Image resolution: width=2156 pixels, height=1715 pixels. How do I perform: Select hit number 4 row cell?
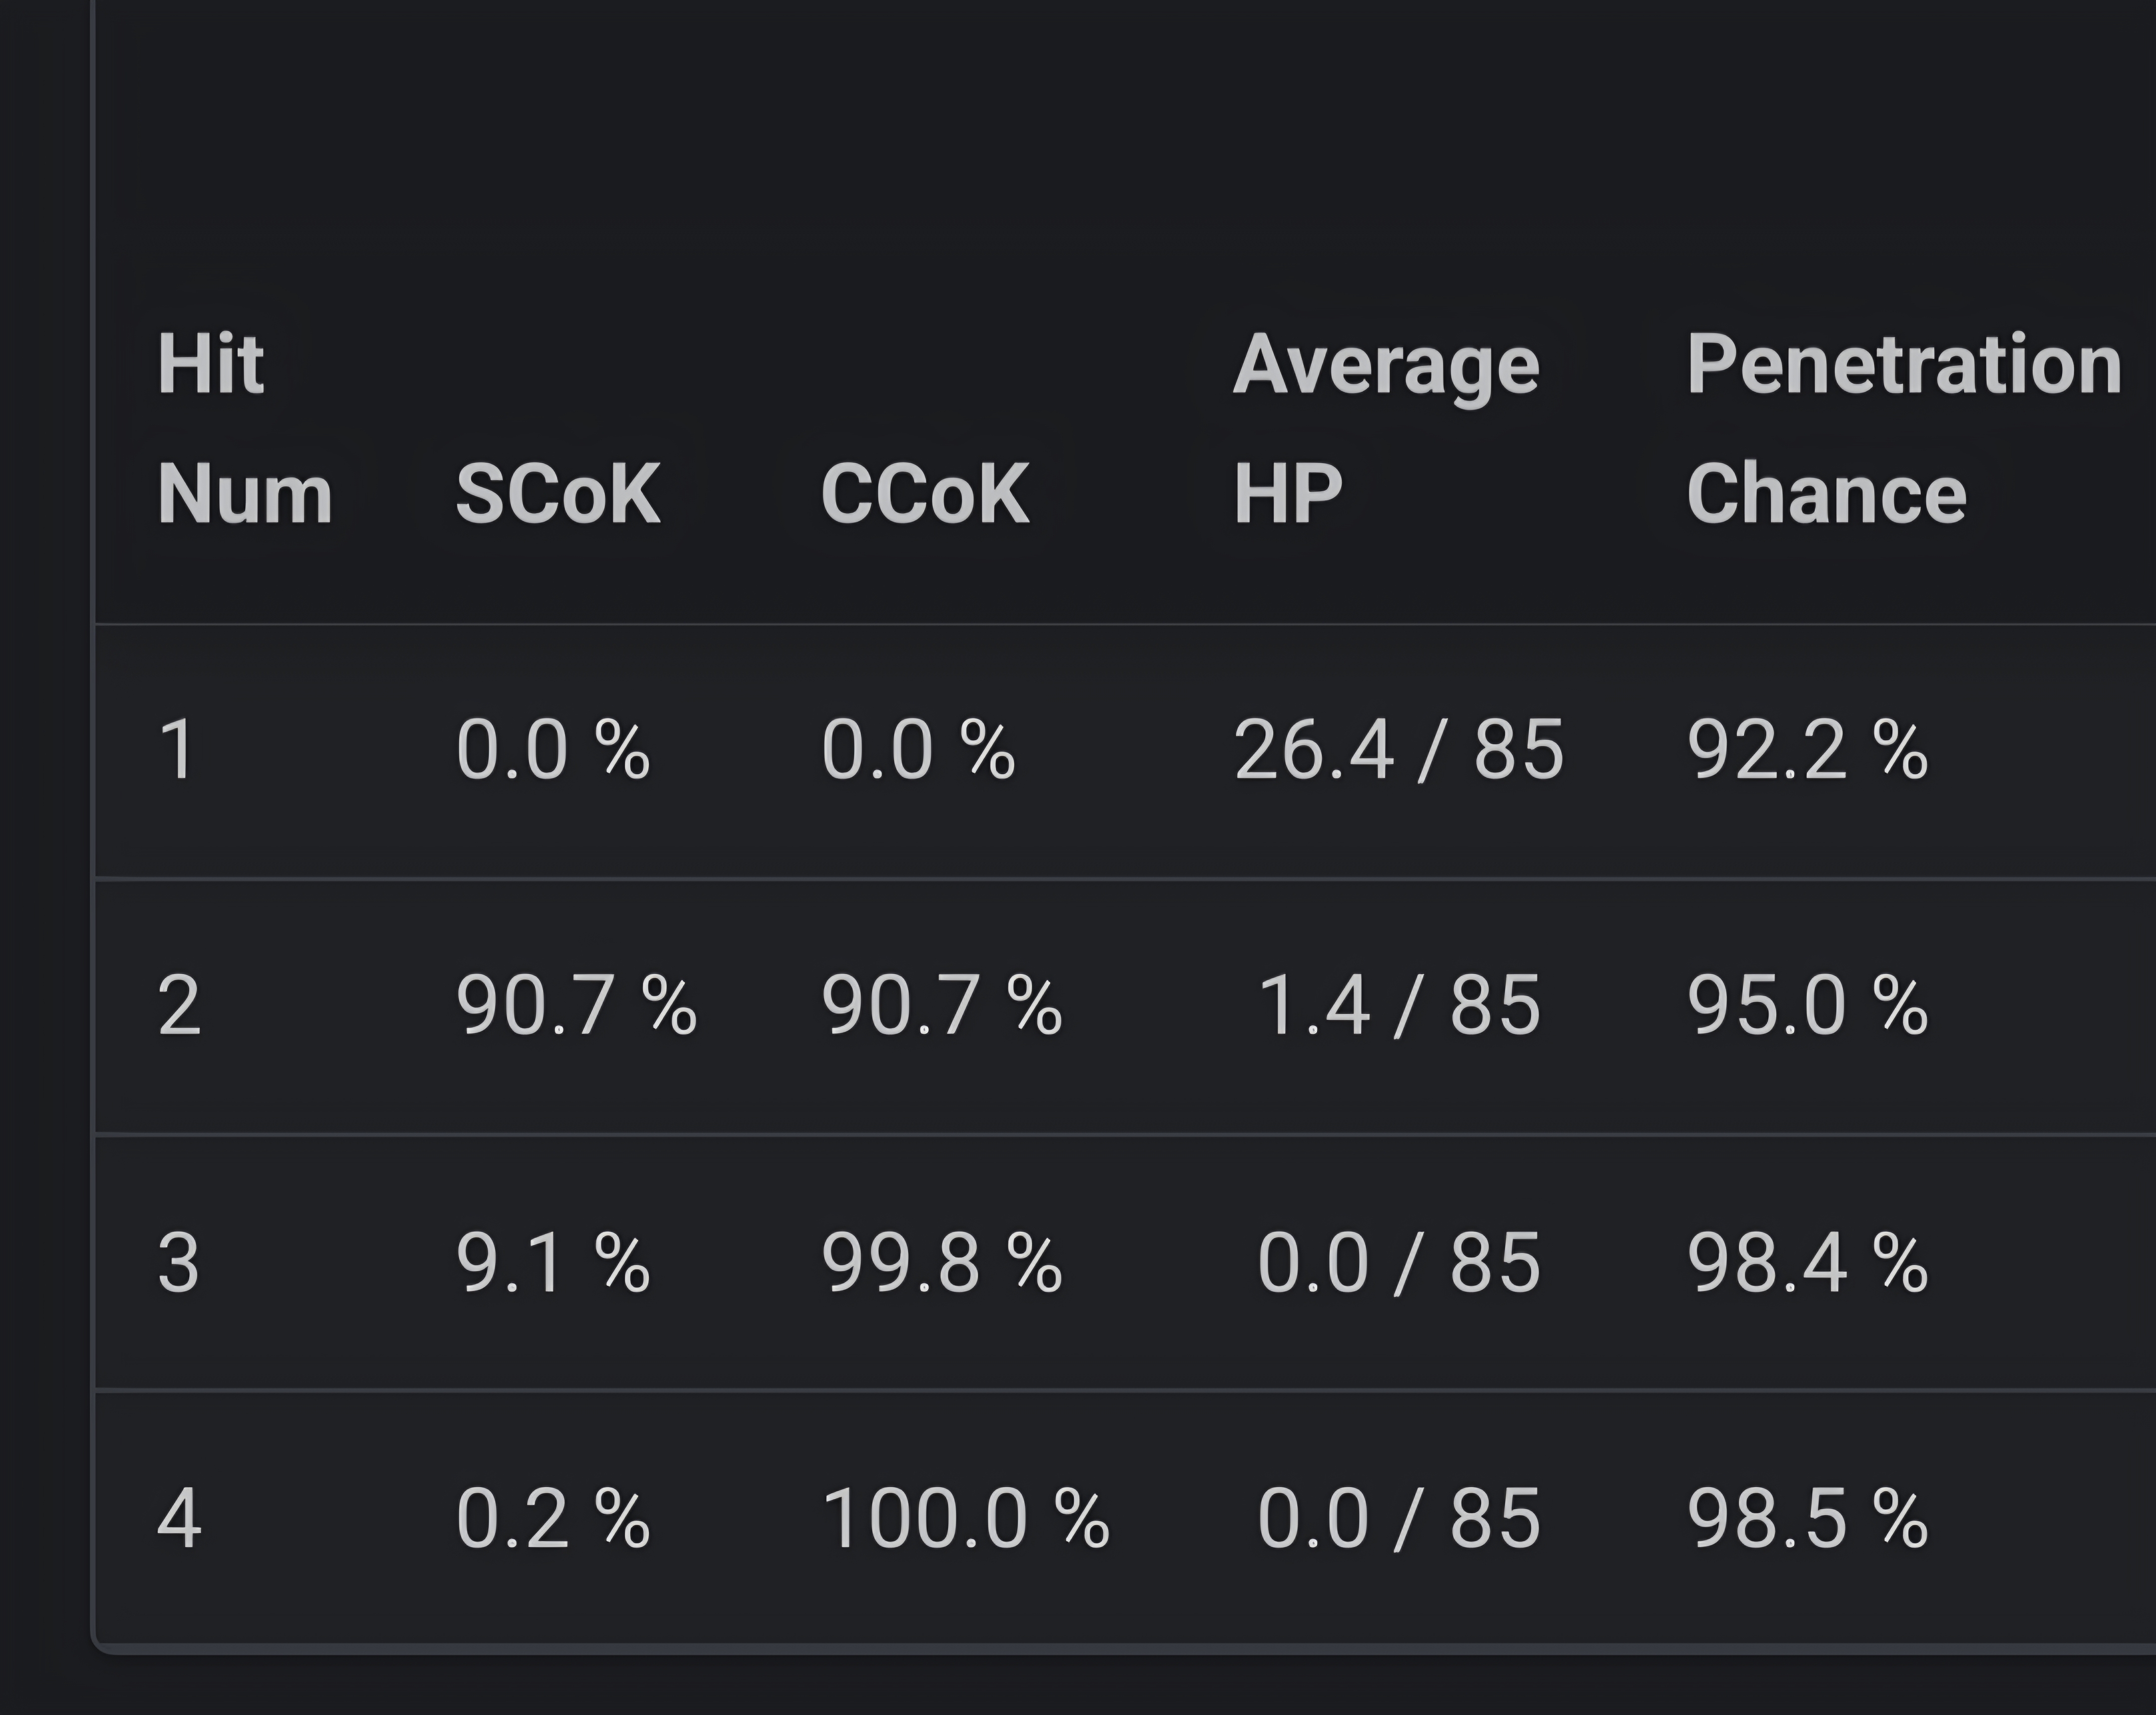click(179, 1518)
